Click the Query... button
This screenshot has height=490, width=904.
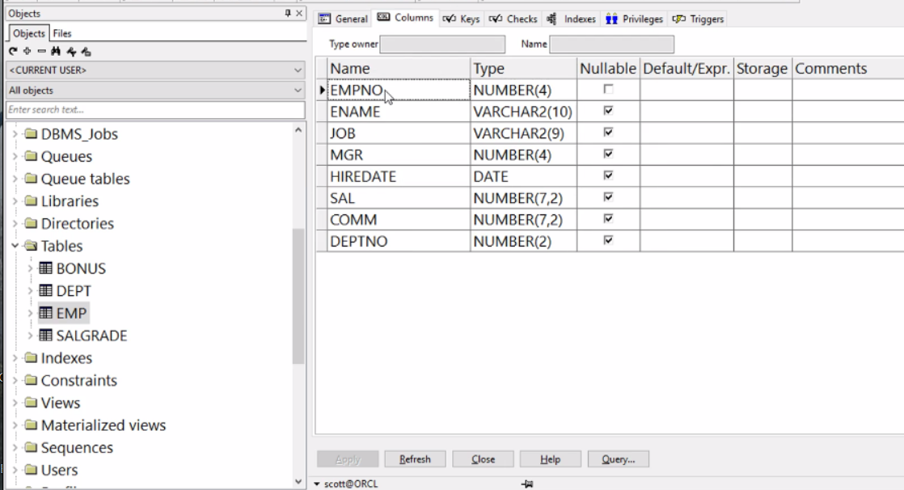tap(618, 459)
